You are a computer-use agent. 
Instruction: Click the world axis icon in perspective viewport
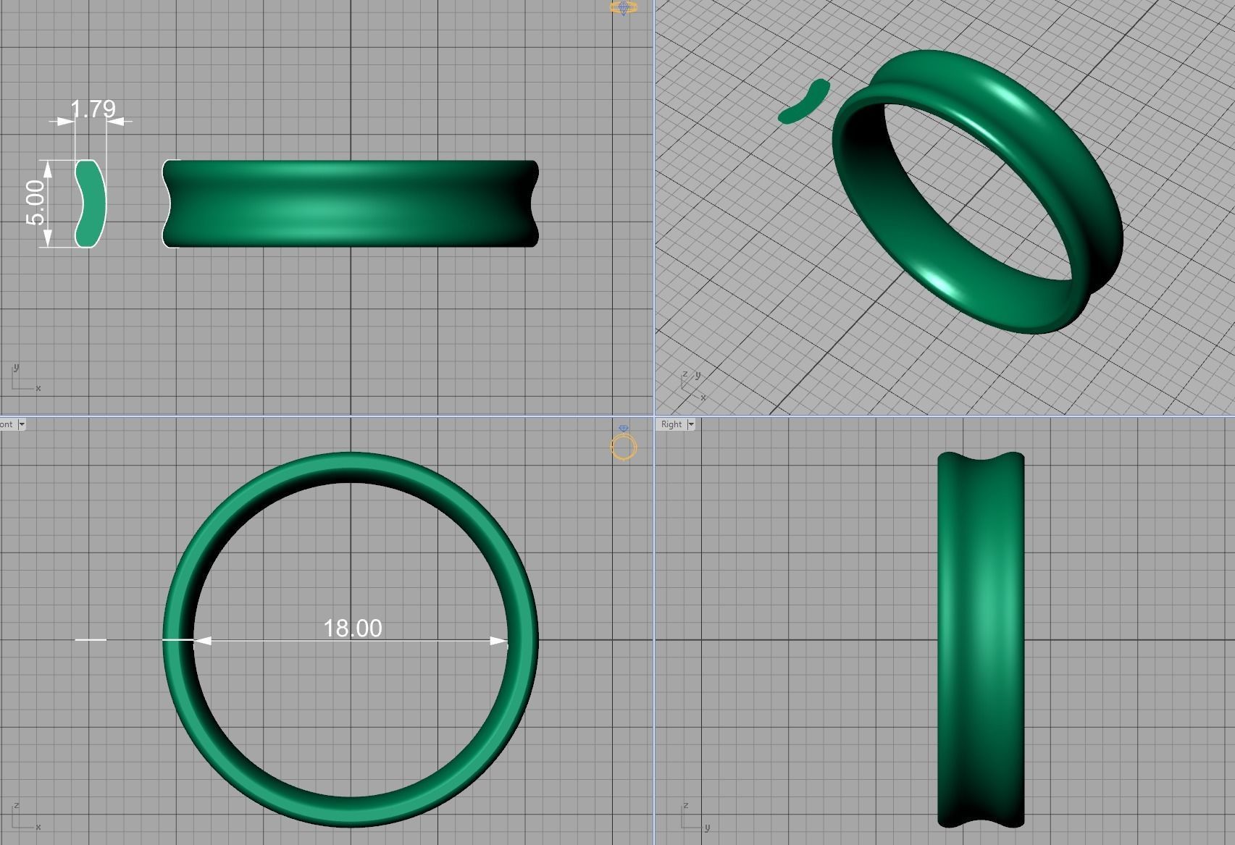click(692, 387)
